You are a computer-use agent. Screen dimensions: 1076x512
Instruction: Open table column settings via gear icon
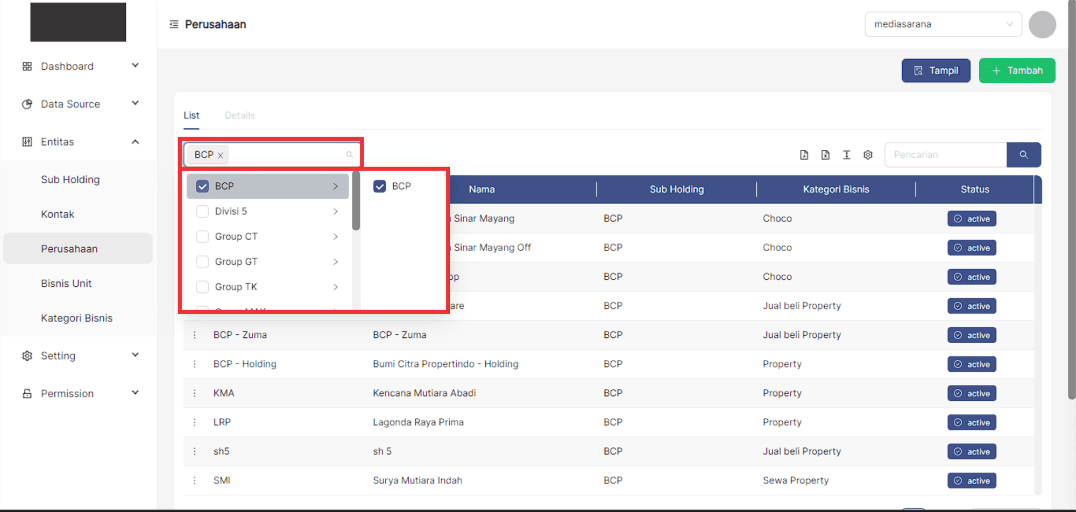pos(868,155)
